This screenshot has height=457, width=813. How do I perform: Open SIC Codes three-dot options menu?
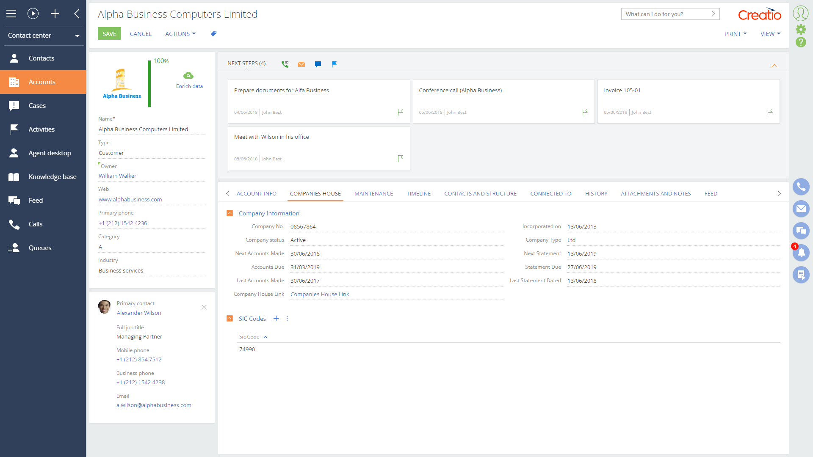coord(287,319)
